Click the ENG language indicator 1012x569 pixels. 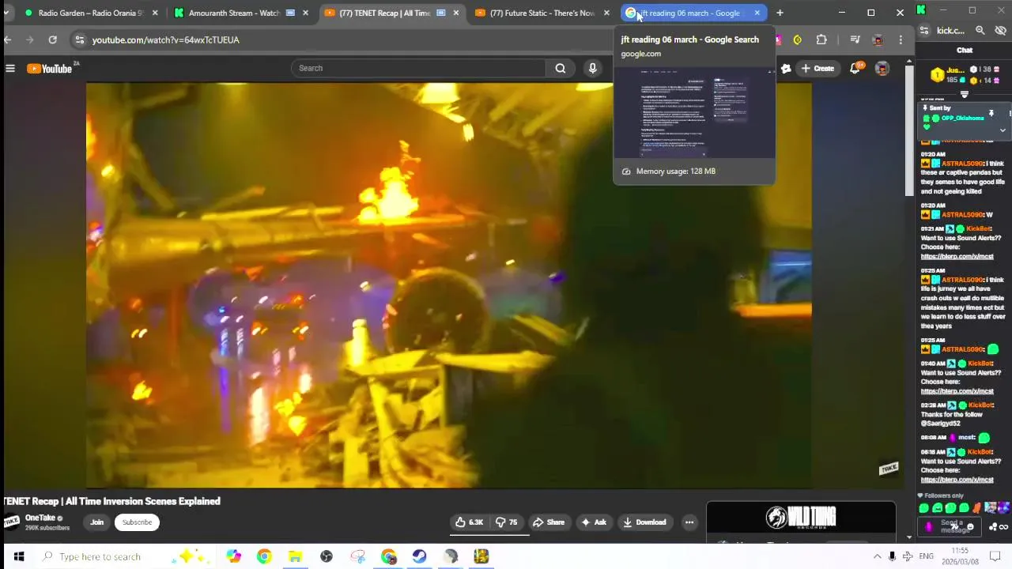927,556
